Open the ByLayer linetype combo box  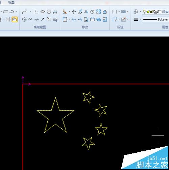pos(155,19)
